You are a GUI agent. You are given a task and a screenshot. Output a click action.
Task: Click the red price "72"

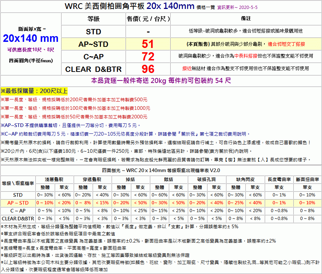point(148,57)
